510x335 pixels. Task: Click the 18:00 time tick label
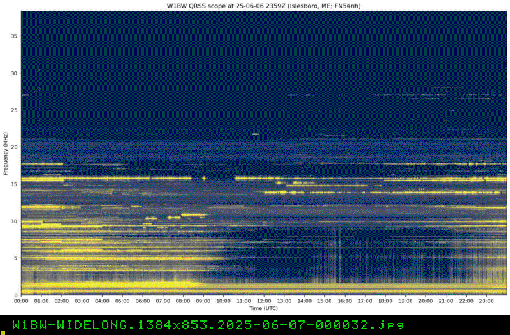coord(385,301)
